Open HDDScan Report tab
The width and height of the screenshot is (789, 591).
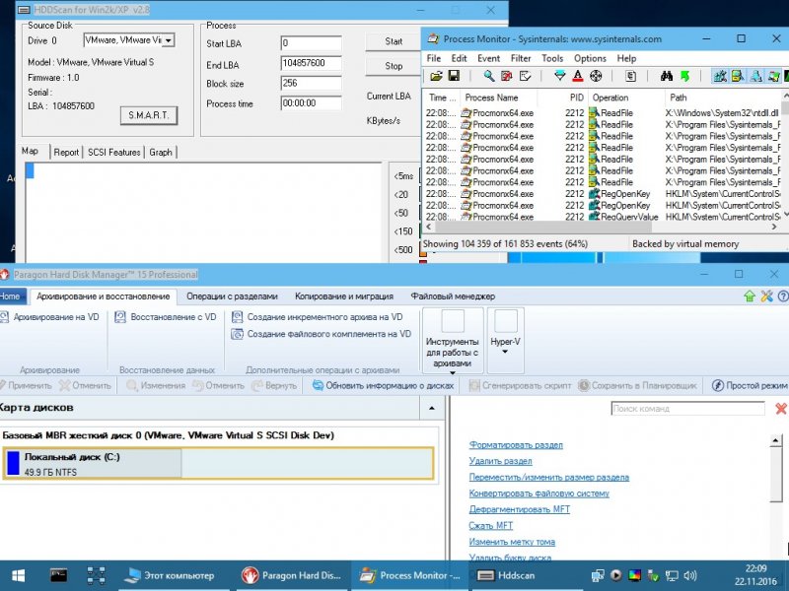pos(66,153)
